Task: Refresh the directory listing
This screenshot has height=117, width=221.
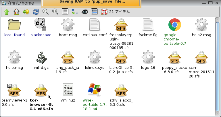Action: pos(36,12)
